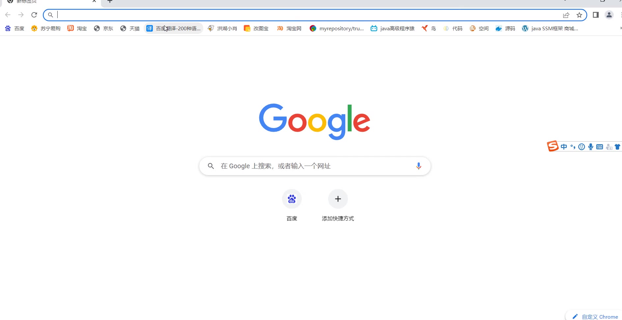Viewport: 622px width, 320px height.
Task: Reload the page with the refresh icon
Action: [34, 15]
